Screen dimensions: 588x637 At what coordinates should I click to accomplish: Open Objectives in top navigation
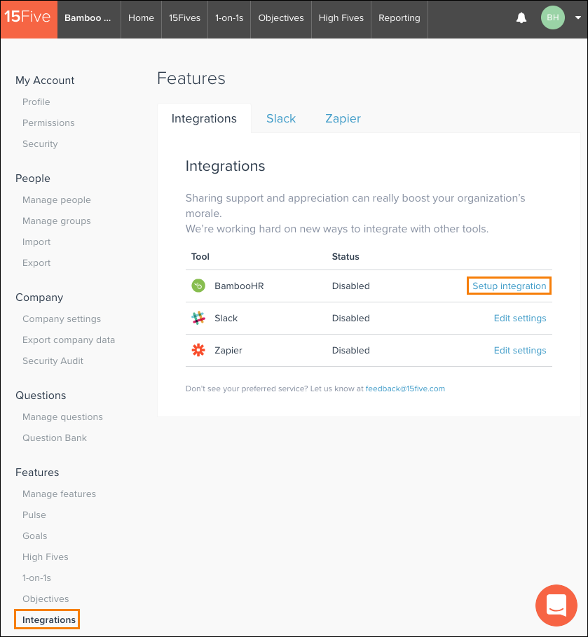pos(281,18)
